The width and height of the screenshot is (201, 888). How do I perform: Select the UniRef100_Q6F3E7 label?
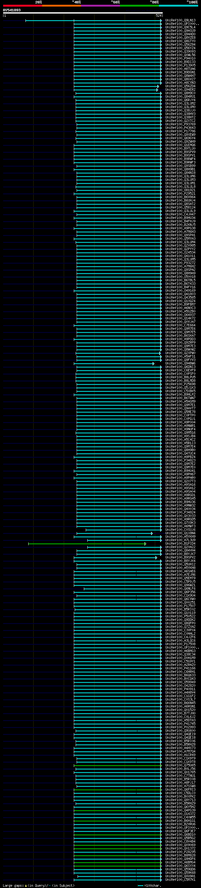click(180, 831)
